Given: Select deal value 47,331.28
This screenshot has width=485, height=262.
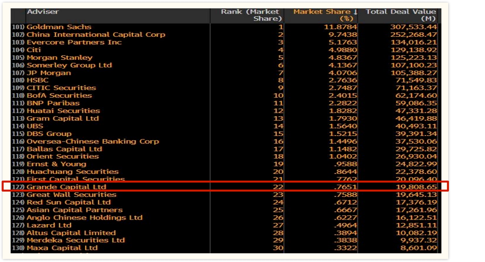Looking at the screenshot, I should tap(416, 111).
